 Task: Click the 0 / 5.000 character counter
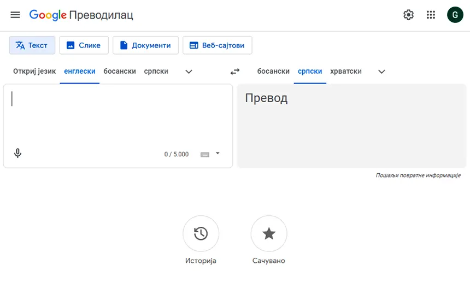[x=176, y=154]
